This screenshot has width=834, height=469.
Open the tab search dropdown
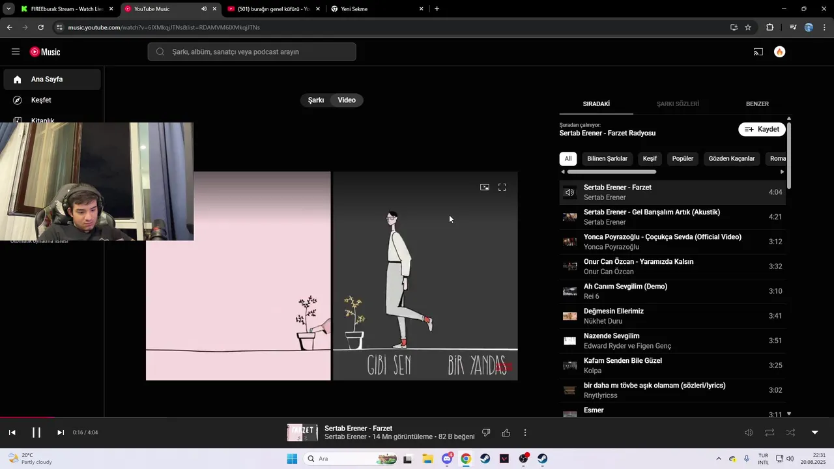8,9
